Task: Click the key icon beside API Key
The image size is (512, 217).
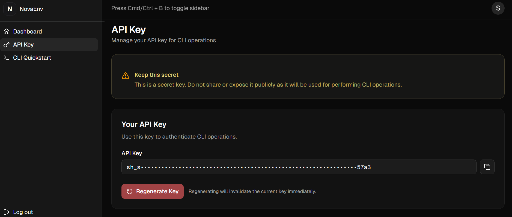Action: [x=6, y=45]
